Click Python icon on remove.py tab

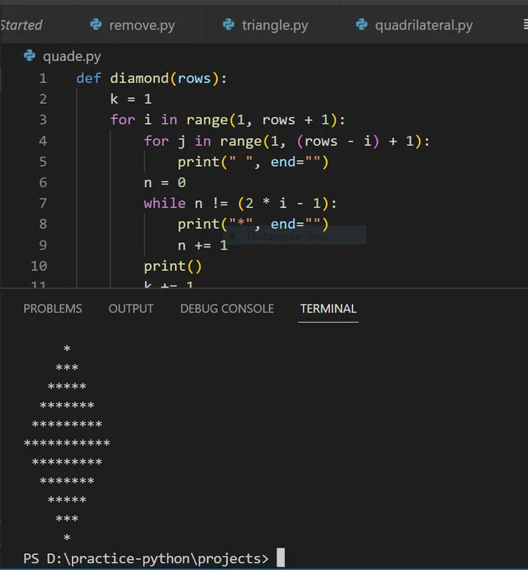pyautogui.click(x=96, y=24)
